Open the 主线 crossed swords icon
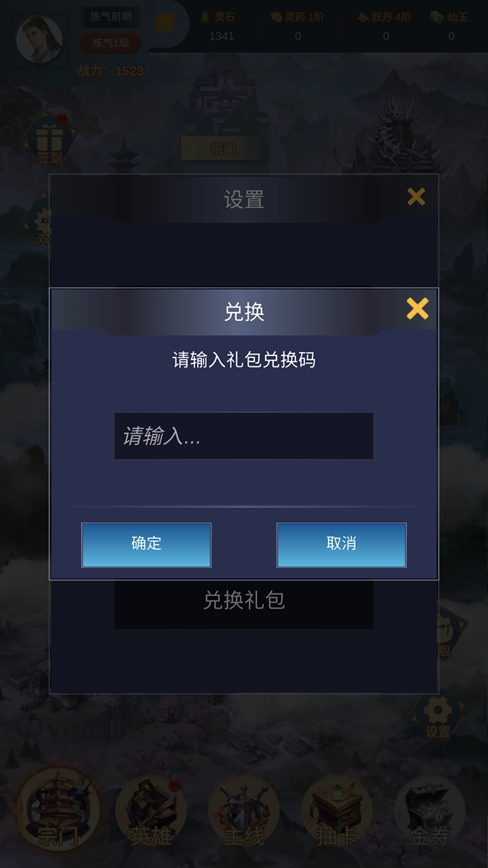The width and height of the screenshot is (488, 868). (x=244, y=812)
